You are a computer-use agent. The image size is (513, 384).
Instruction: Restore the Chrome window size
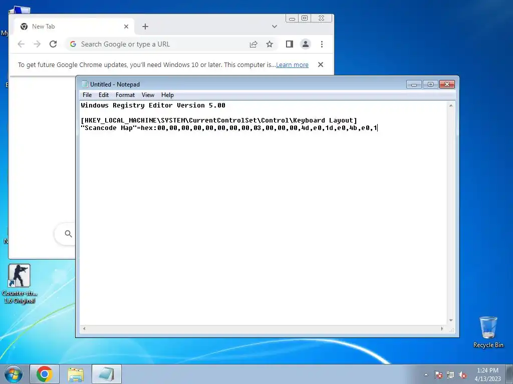tap(305, 18)
